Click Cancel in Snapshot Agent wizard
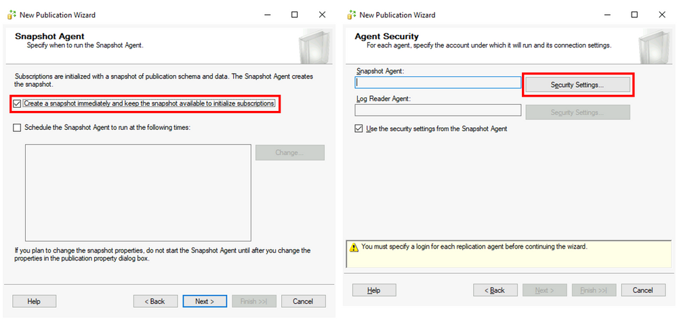 coord(303,301)
